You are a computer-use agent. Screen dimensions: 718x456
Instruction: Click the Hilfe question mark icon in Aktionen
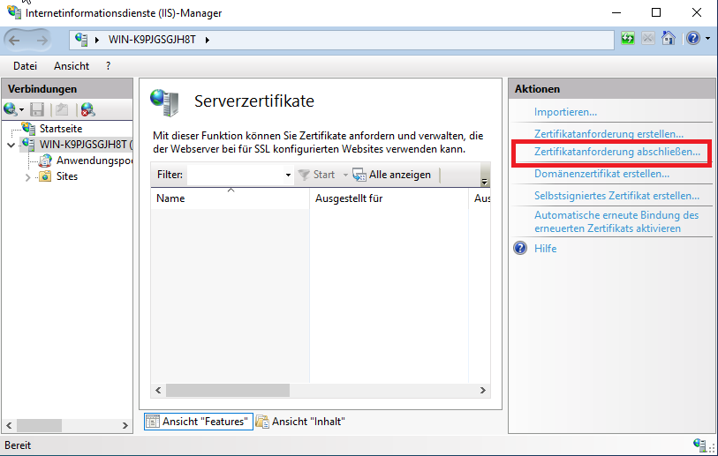[521, 249]
